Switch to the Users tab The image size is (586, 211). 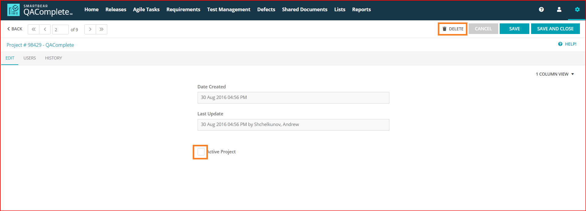[30, 58]
